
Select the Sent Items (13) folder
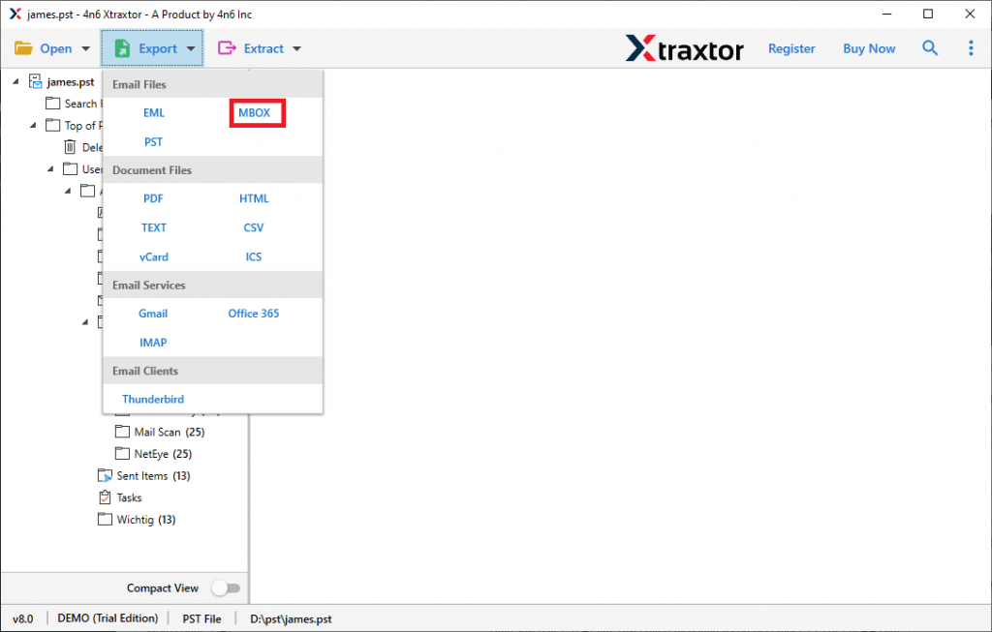pos(153,475)
